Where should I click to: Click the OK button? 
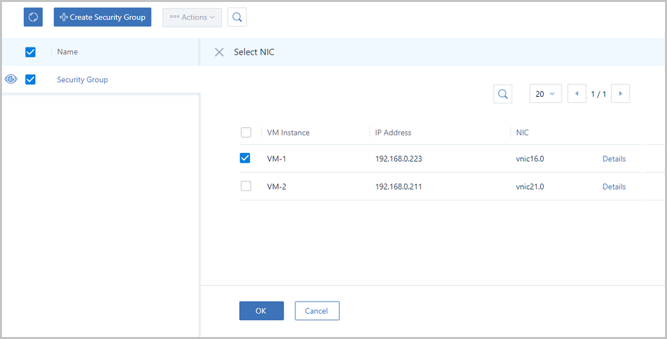(x=261, y=310)
